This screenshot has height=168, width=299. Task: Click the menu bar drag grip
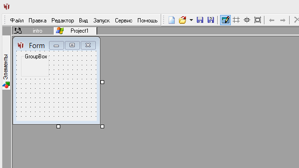pyautogui.click(x=5, y=20)
